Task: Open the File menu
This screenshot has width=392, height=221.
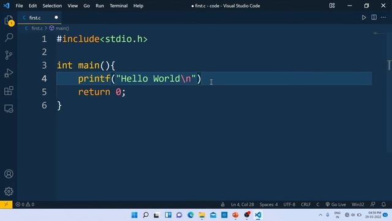Action: (19, 6)
